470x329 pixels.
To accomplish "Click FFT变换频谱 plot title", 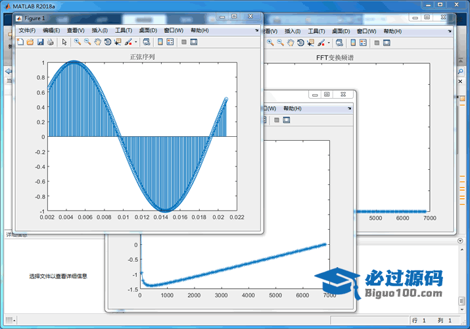I will click(x=335, y=58).
